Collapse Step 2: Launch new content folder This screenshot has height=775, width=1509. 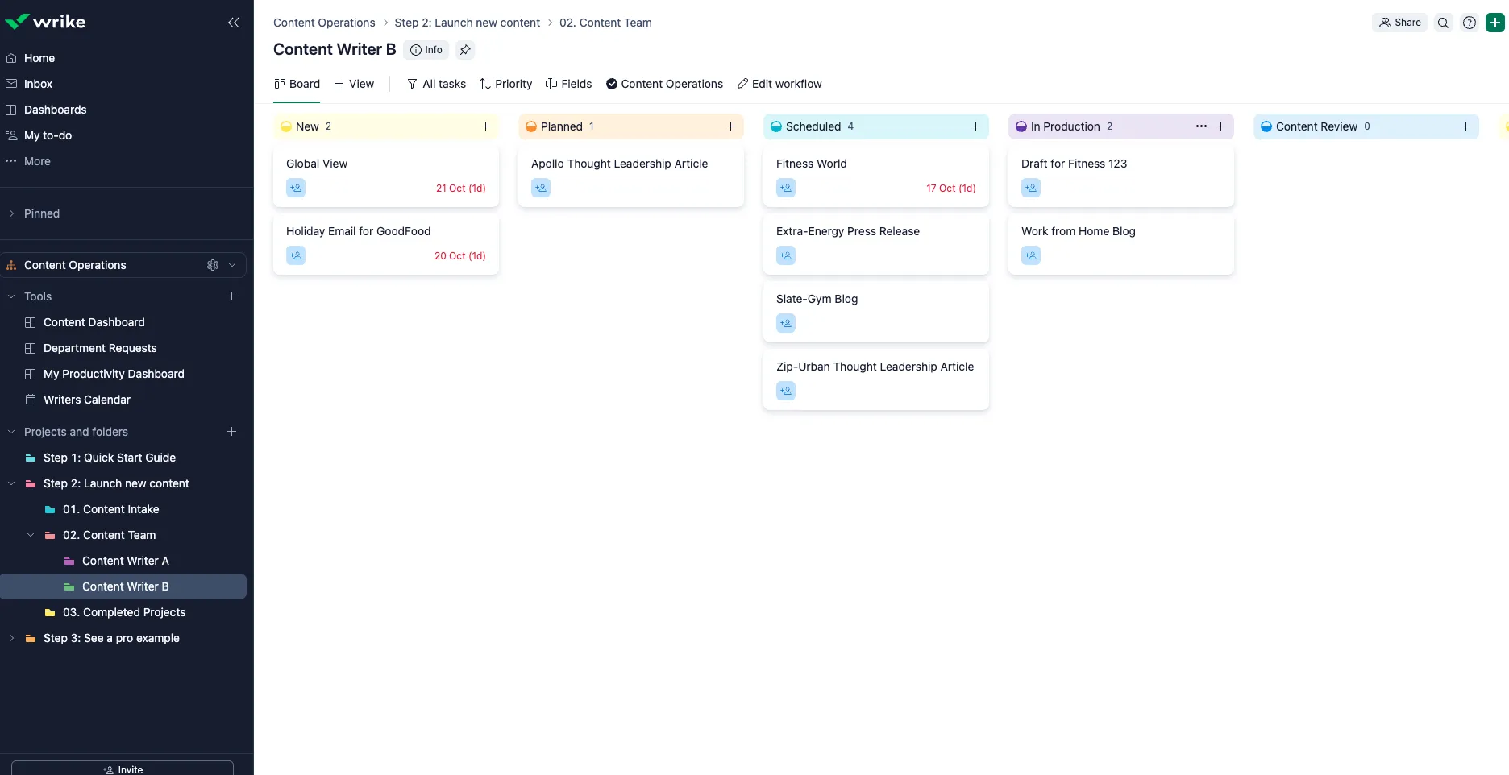(x=11, y=483)
